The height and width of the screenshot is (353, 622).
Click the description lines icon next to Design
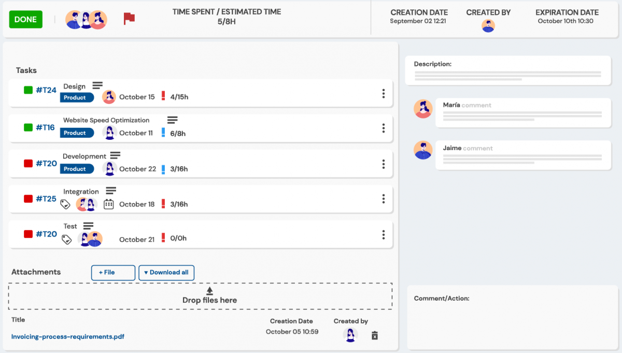tap(97, 85)
